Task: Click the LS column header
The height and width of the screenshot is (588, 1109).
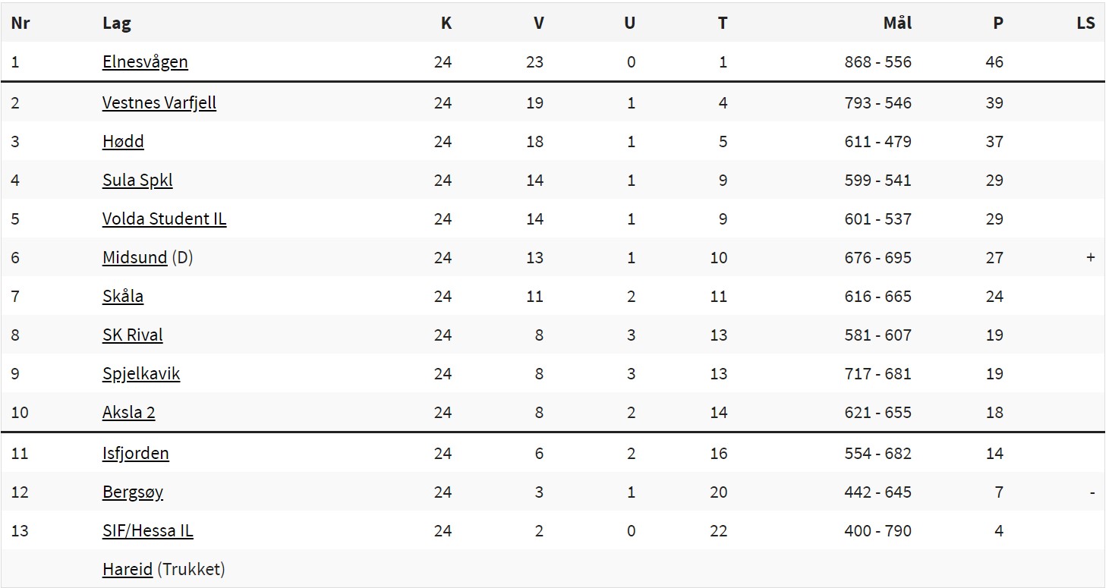Action: [x=1085, y=23]
